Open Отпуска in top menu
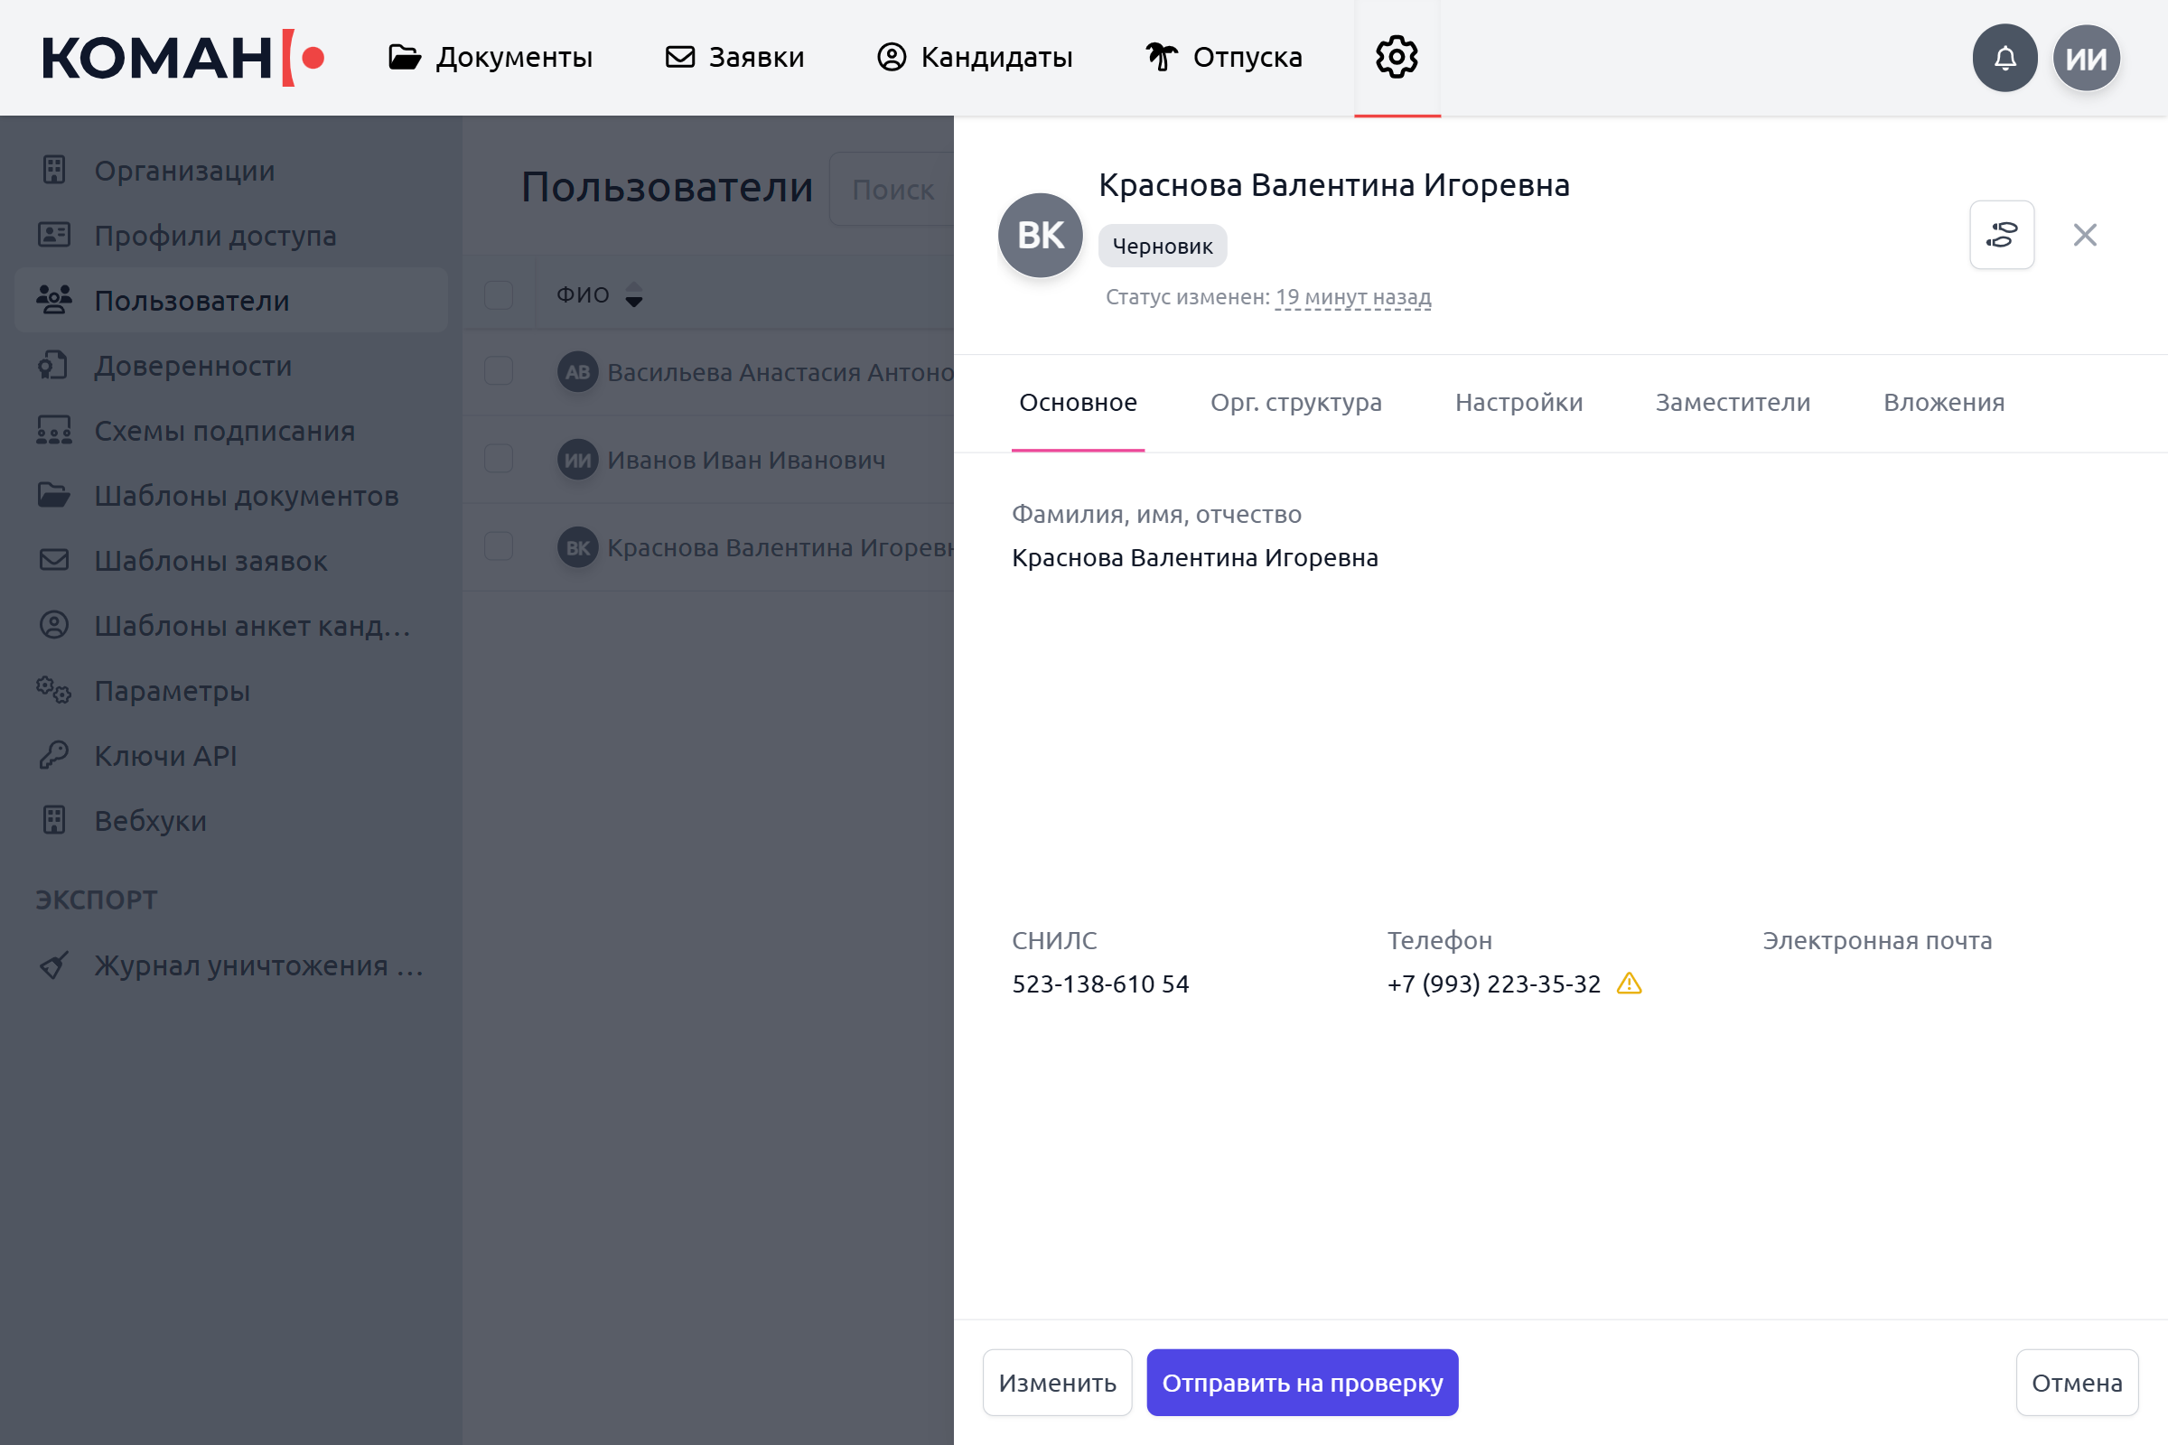 (1224, 57)
